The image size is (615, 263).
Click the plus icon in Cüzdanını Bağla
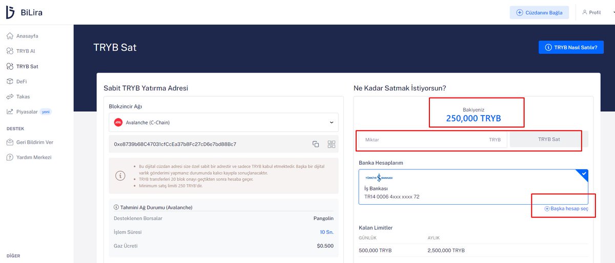[x=520, y=13]
